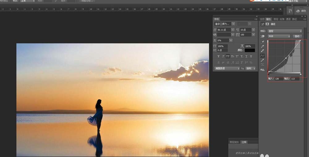Pick the edit points curve tool
The height and width of the screenshot is (157, 309).
point(262,56)
